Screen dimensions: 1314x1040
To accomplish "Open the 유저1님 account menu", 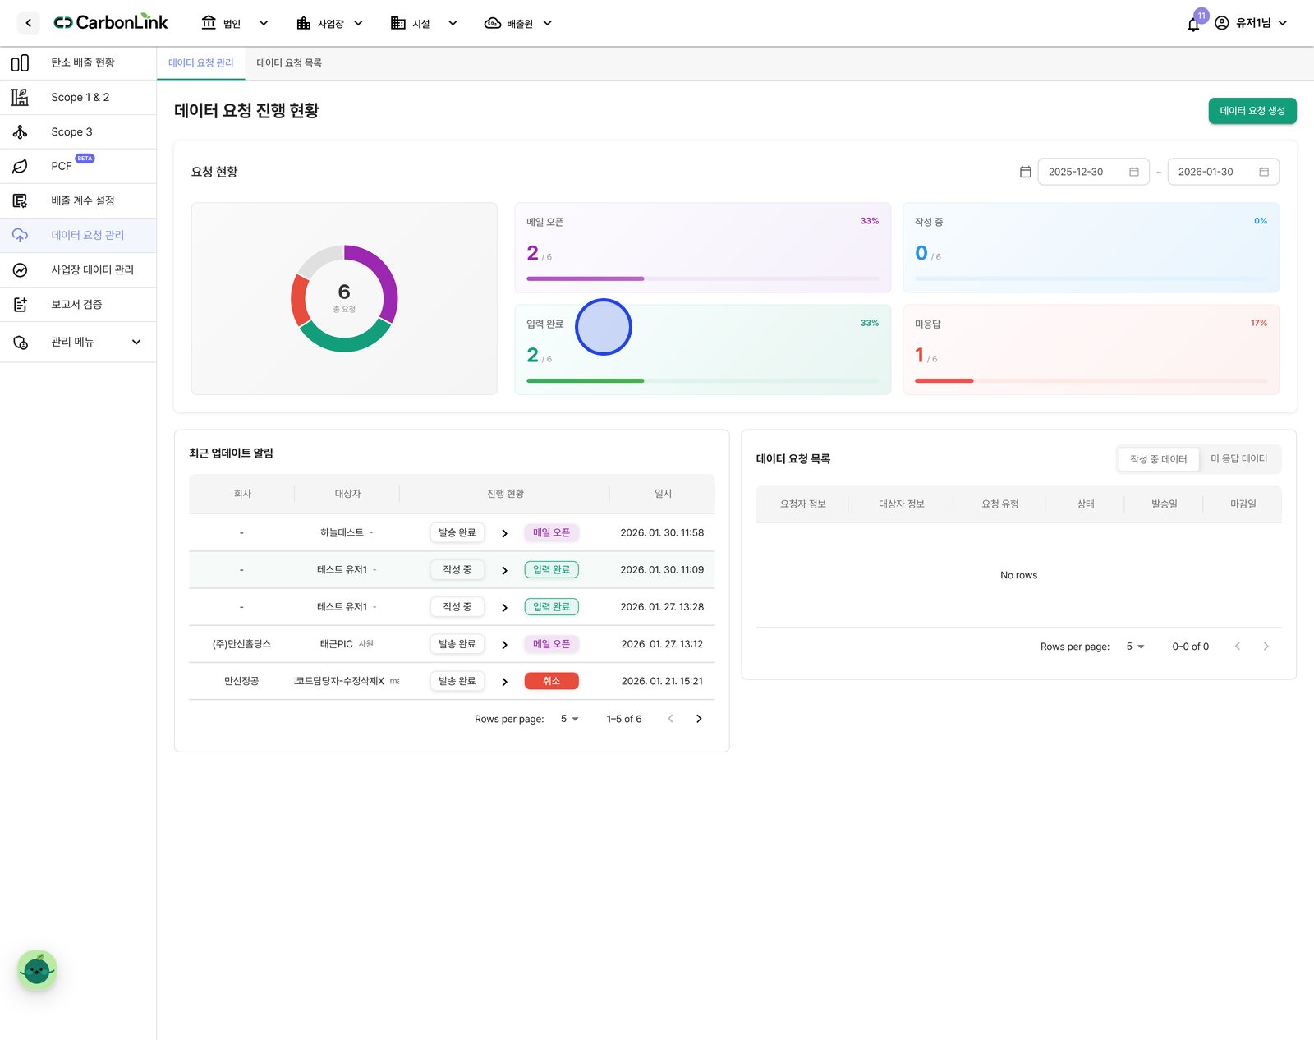I will 1251,23.
